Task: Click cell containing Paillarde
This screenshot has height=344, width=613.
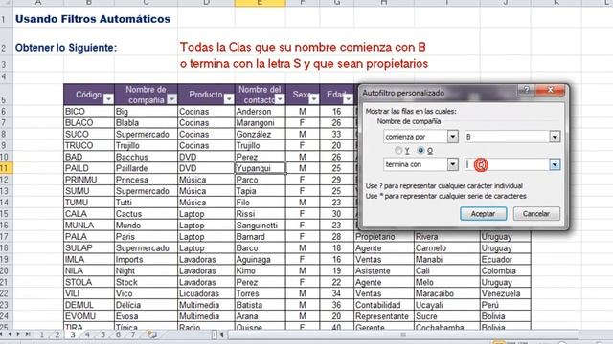Action: (x=146, y=168)
